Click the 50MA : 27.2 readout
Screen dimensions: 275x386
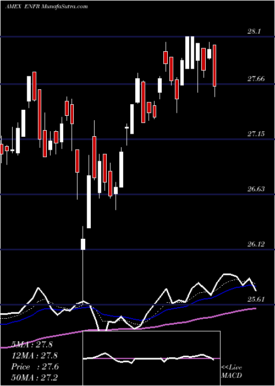(x=34, y=377)
